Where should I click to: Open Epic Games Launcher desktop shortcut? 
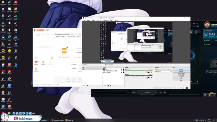point(9,101)
